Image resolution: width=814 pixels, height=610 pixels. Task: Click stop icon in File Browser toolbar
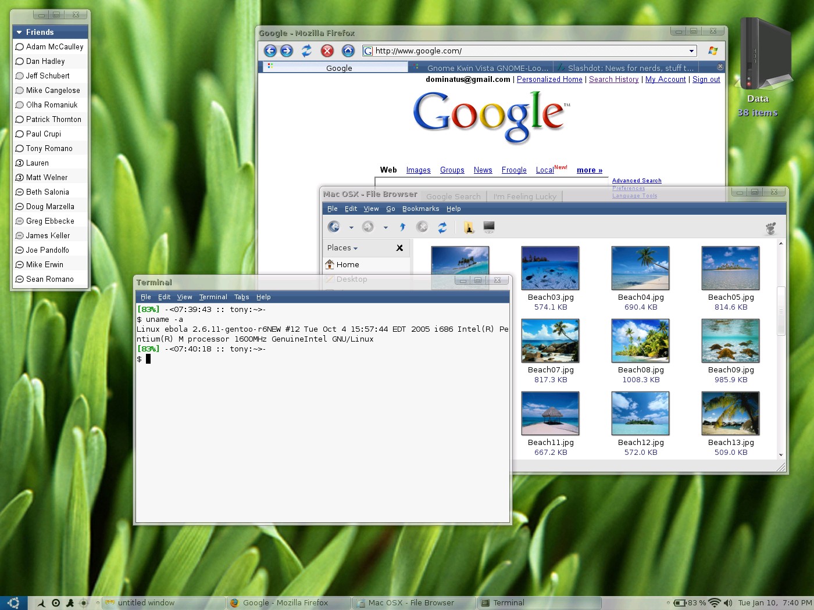tap(422, 227)
